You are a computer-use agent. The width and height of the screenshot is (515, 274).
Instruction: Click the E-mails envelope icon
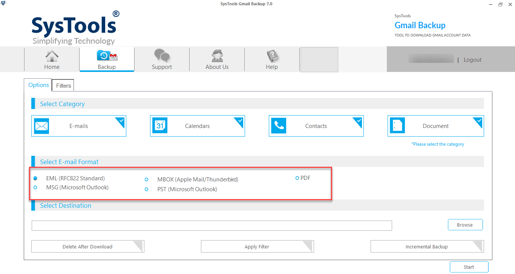pyautogui.click(x=41, y=126)
